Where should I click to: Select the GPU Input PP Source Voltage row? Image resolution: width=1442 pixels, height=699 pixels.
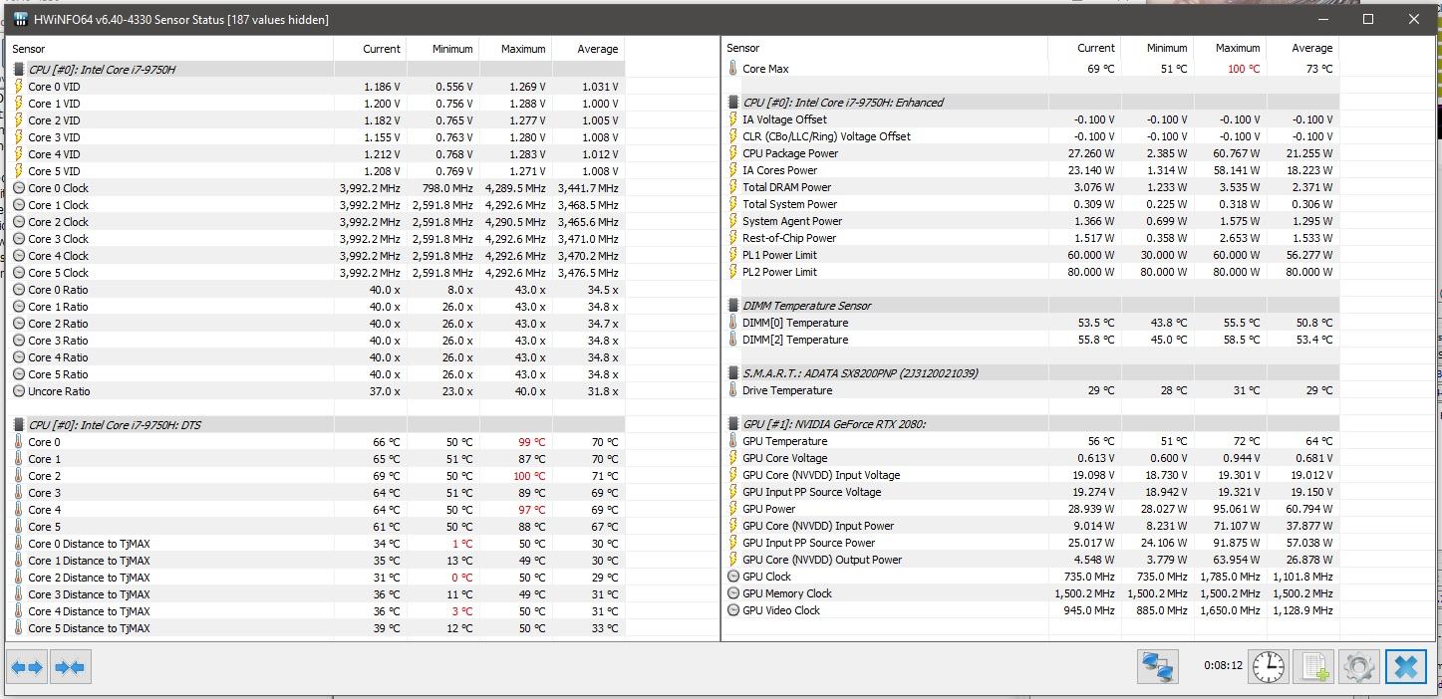coord(1030,492)
